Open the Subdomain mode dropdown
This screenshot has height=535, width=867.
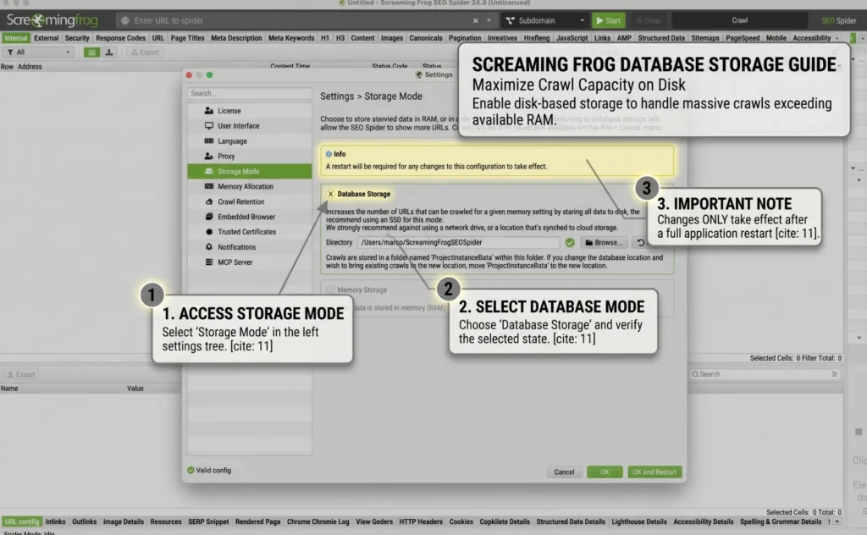544,20
